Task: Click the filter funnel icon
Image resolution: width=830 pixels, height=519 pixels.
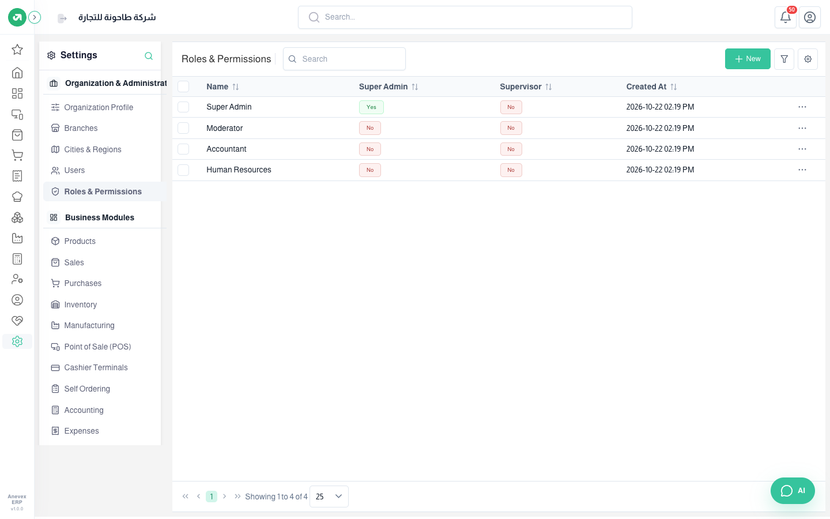Action: pos(784,59)
